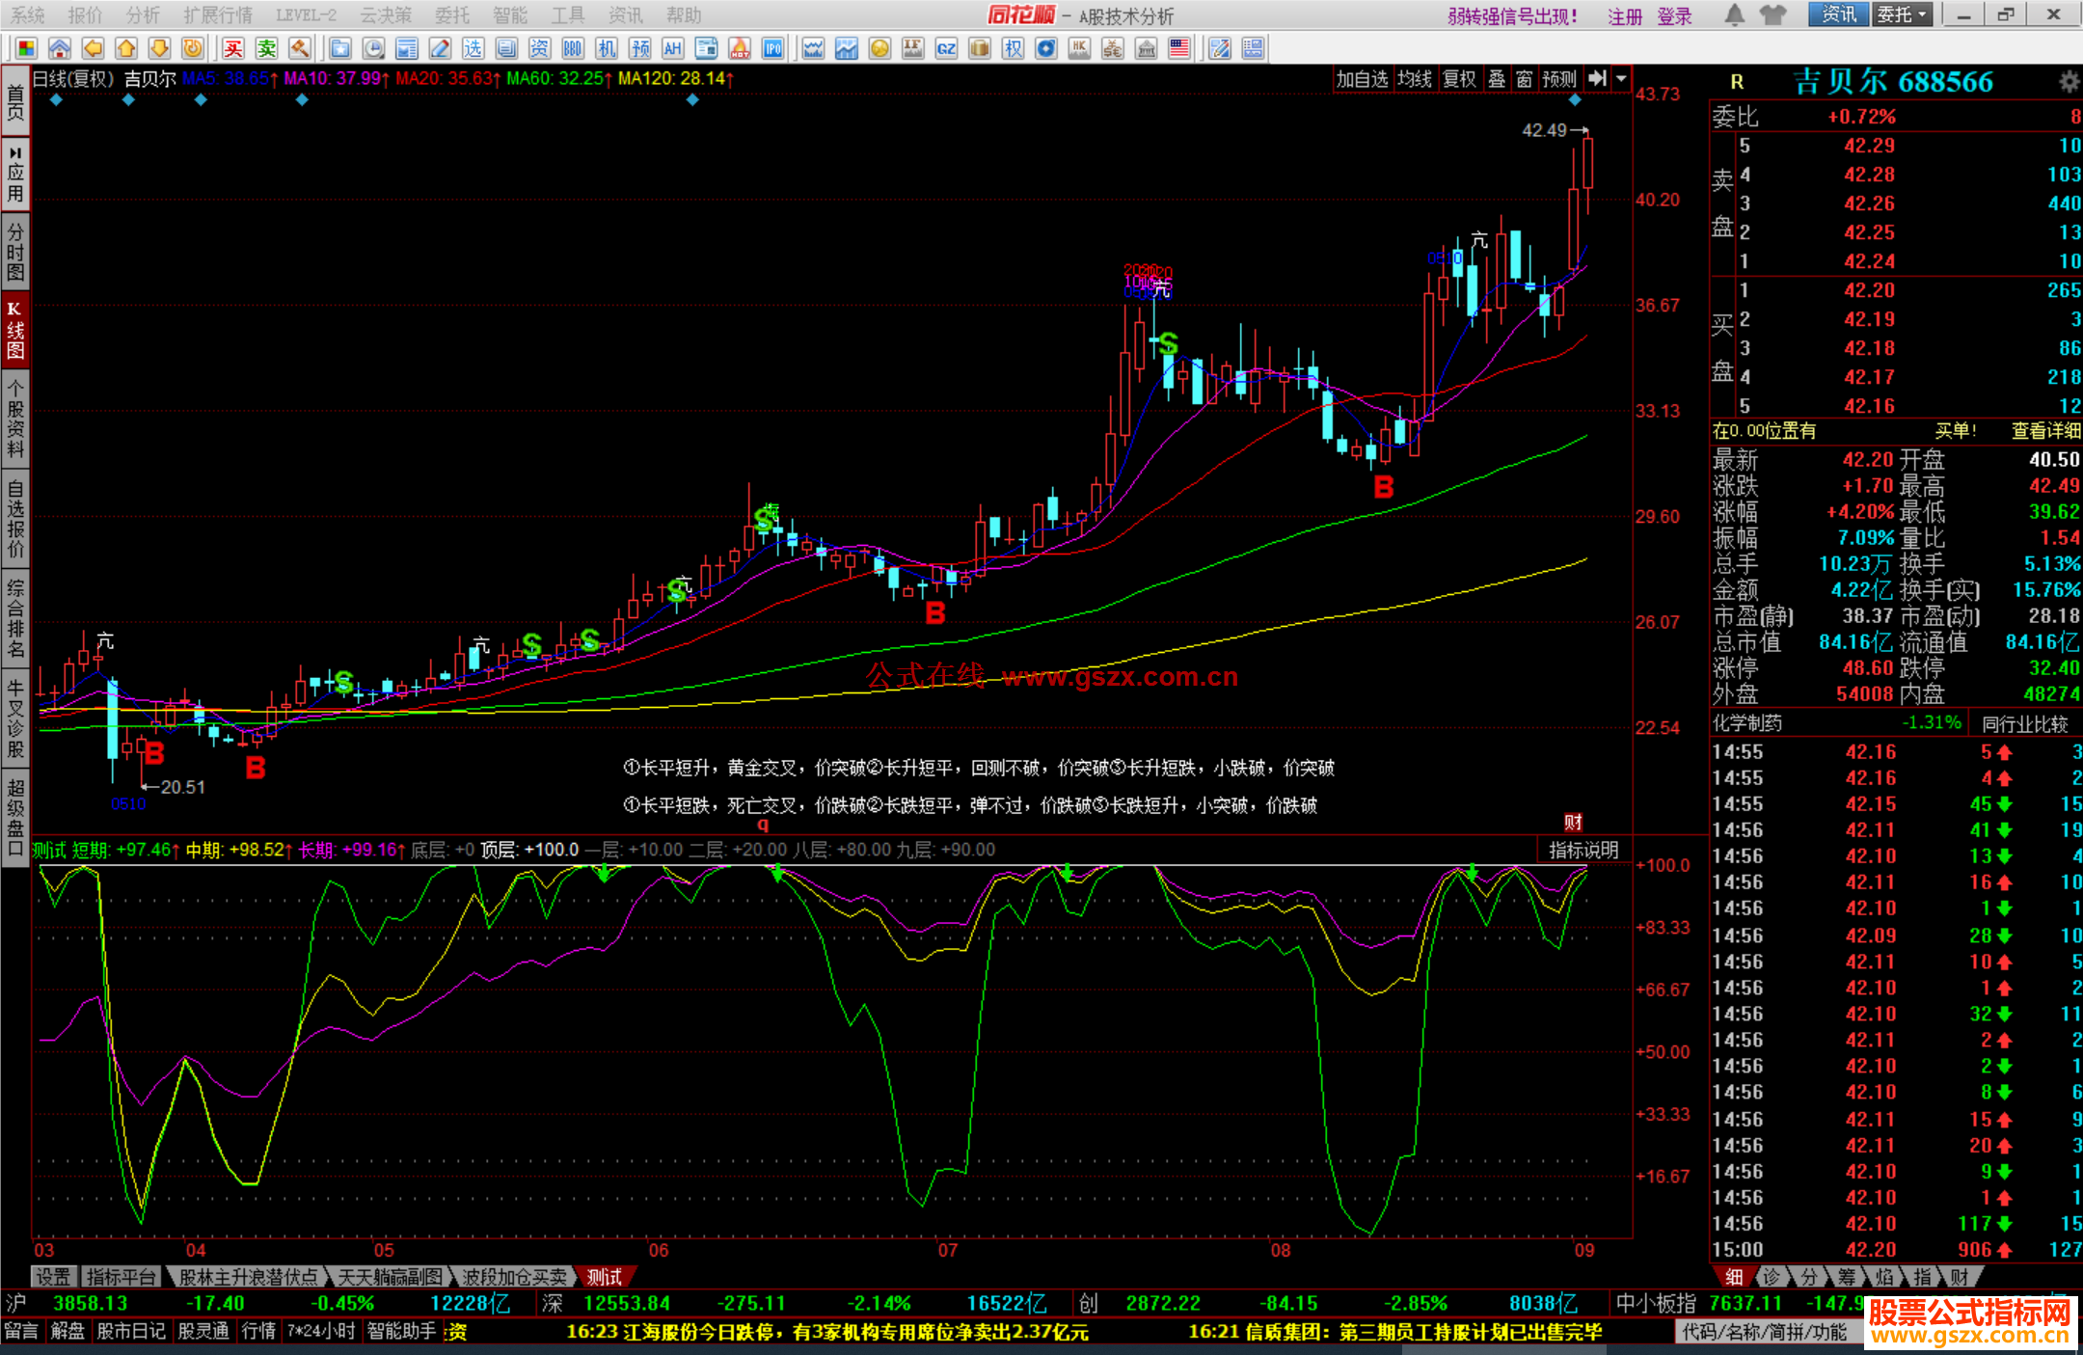This screenshot has width=2083, height=1355.
Task: Open the 扩展行情 menu
Action: [x=217, y=15]
